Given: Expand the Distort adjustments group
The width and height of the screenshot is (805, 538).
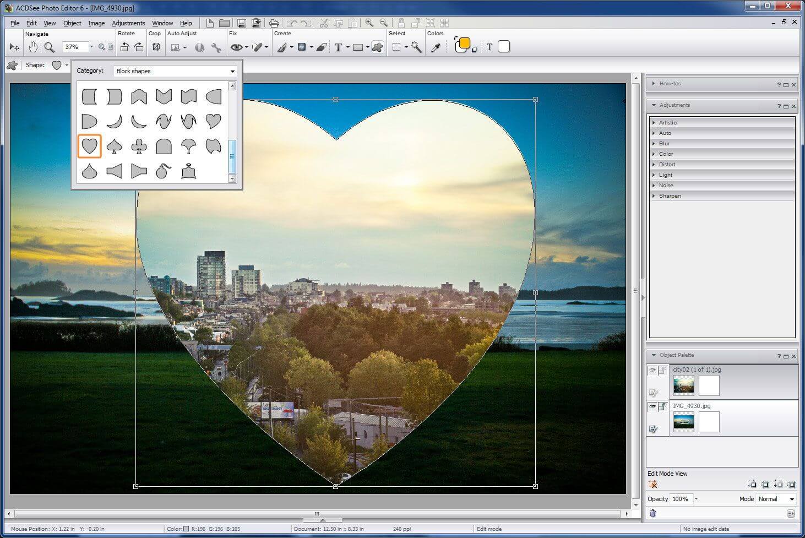Looking at the screenshot, I should tap(722, 164).
